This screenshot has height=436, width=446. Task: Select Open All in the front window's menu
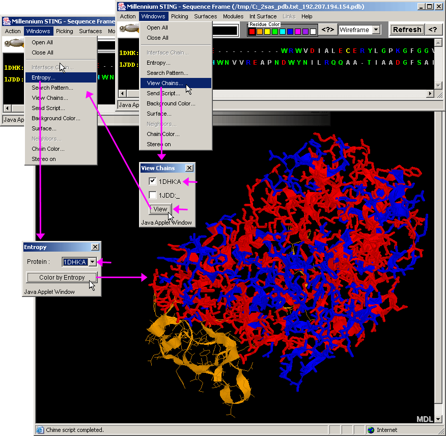point(176,28)
